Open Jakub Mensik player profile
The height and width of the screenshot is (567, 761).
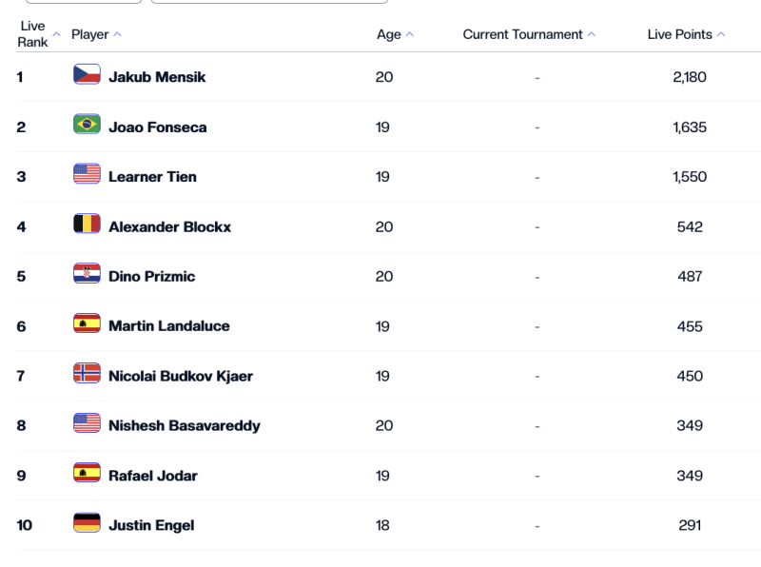(157, 77)
